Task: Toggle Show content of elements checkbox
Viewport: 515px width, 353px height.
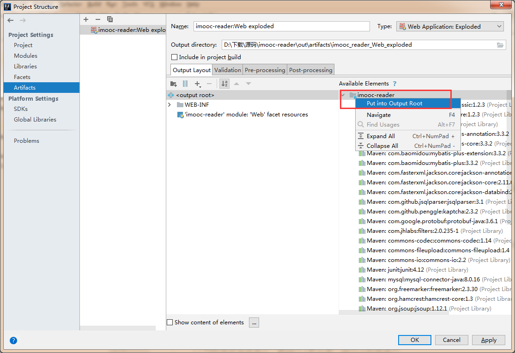Action: [170, 323]
